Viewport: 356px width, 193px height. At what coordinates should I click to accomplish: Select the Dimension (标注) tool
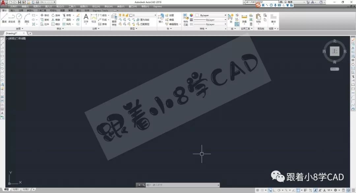pos(94,18)
